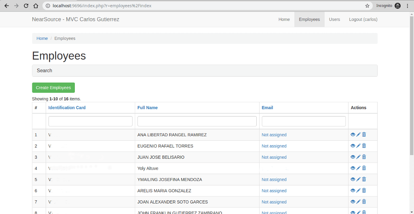
Task: Focus the Email filter field
Action: [304, 121]
